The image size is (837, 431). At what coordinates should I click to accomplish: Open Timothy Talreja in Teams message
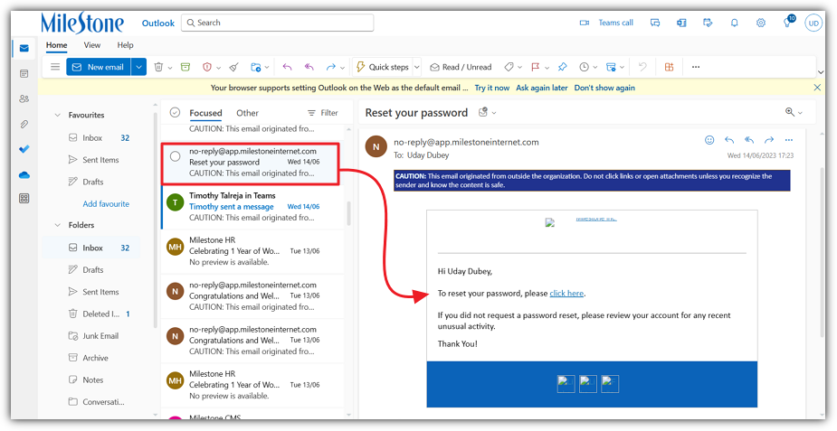click(253, 207)
